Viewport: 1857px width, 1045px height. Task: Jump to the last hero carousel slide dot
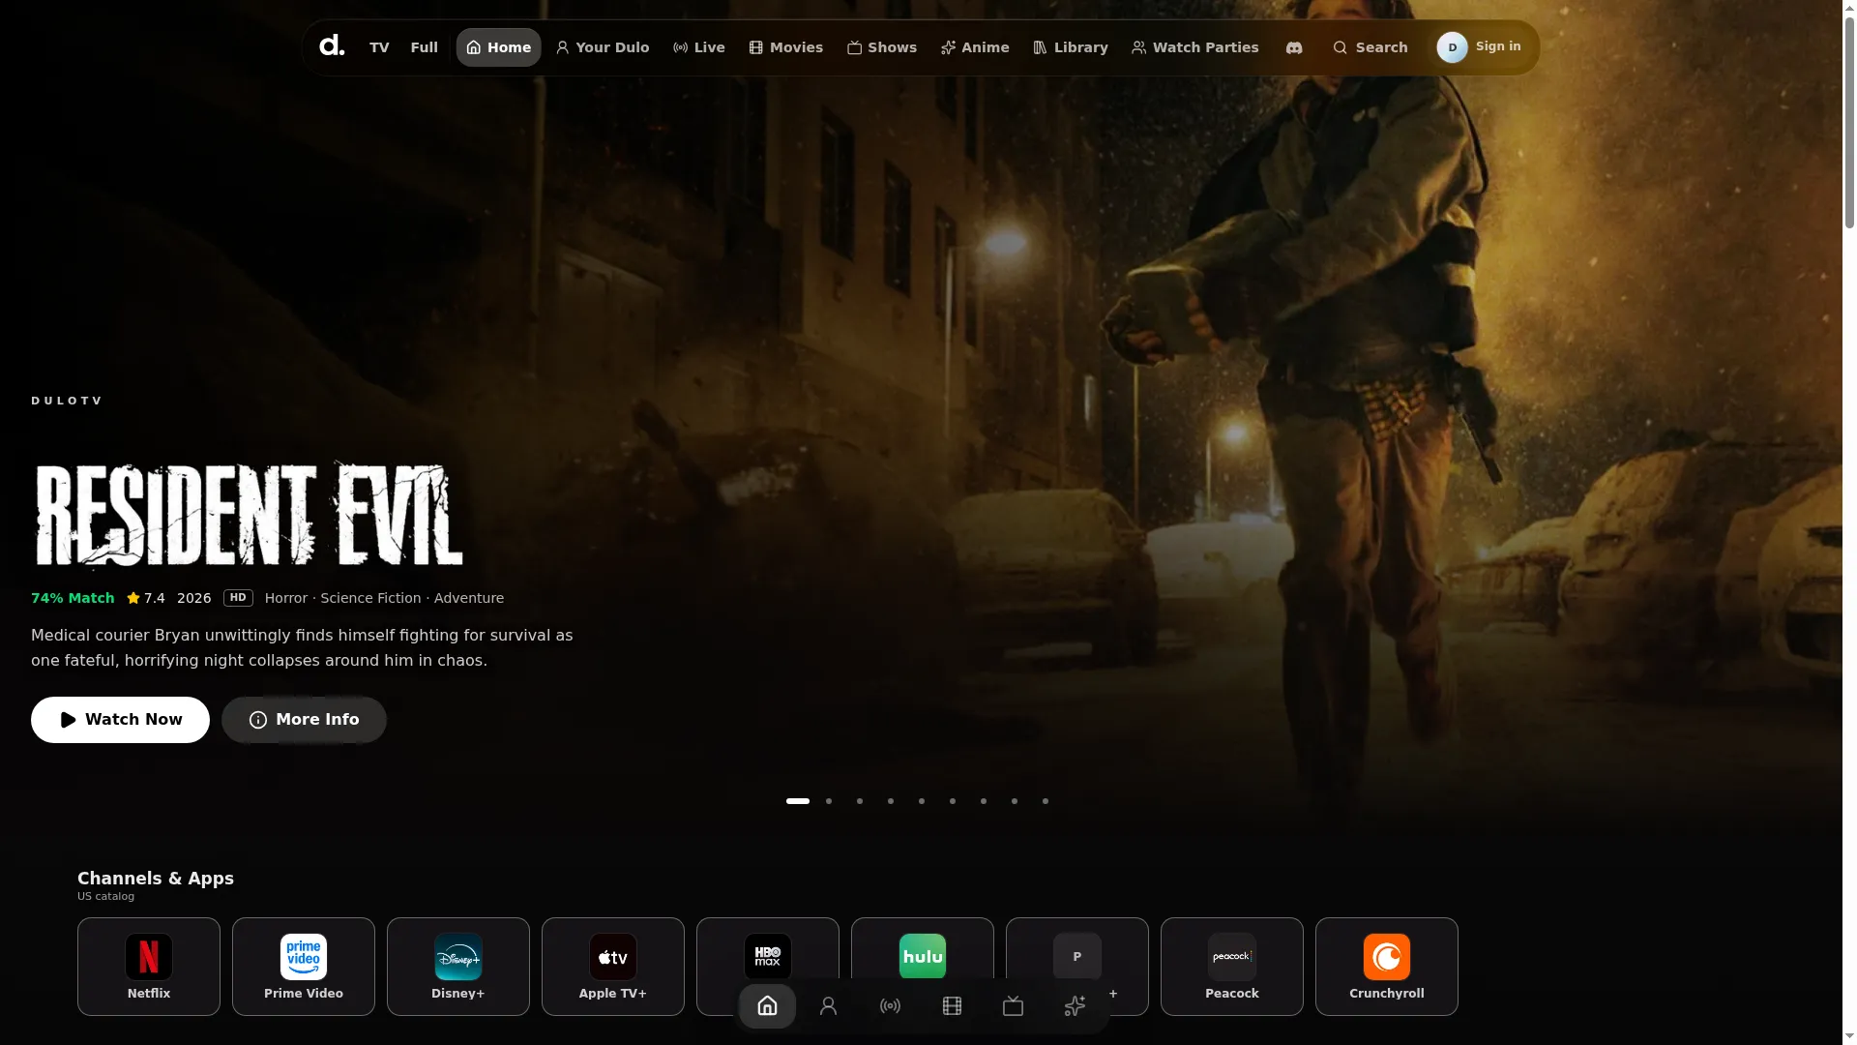click(1046, 801)
